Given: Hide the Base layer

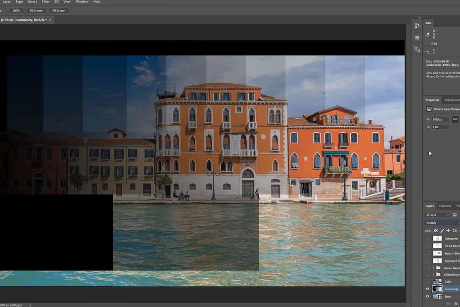Looking at the screenshot, I should tap(428, 296).
